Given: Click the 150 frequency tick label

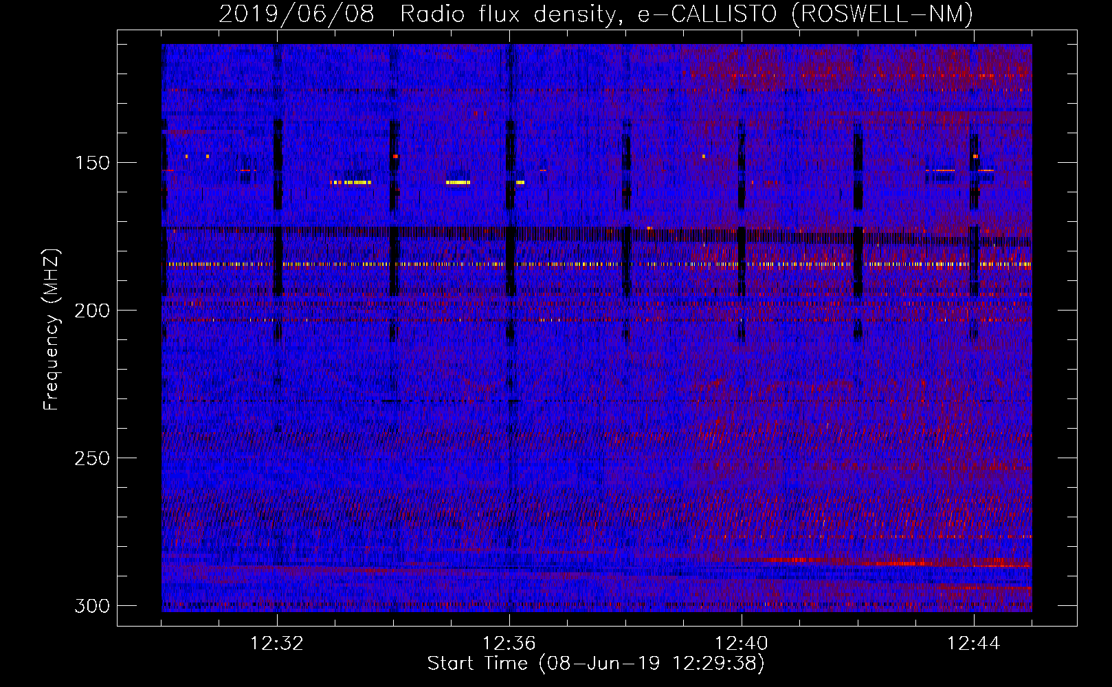Looking at the screenshot, I should 91,163.
